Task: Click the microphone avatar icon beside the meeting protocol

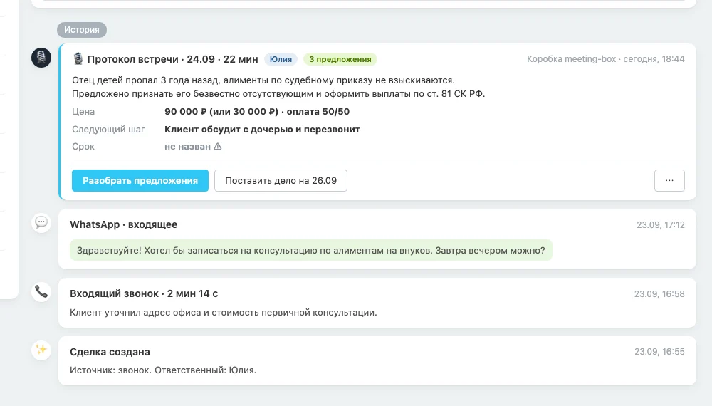Action: (41, 58)
